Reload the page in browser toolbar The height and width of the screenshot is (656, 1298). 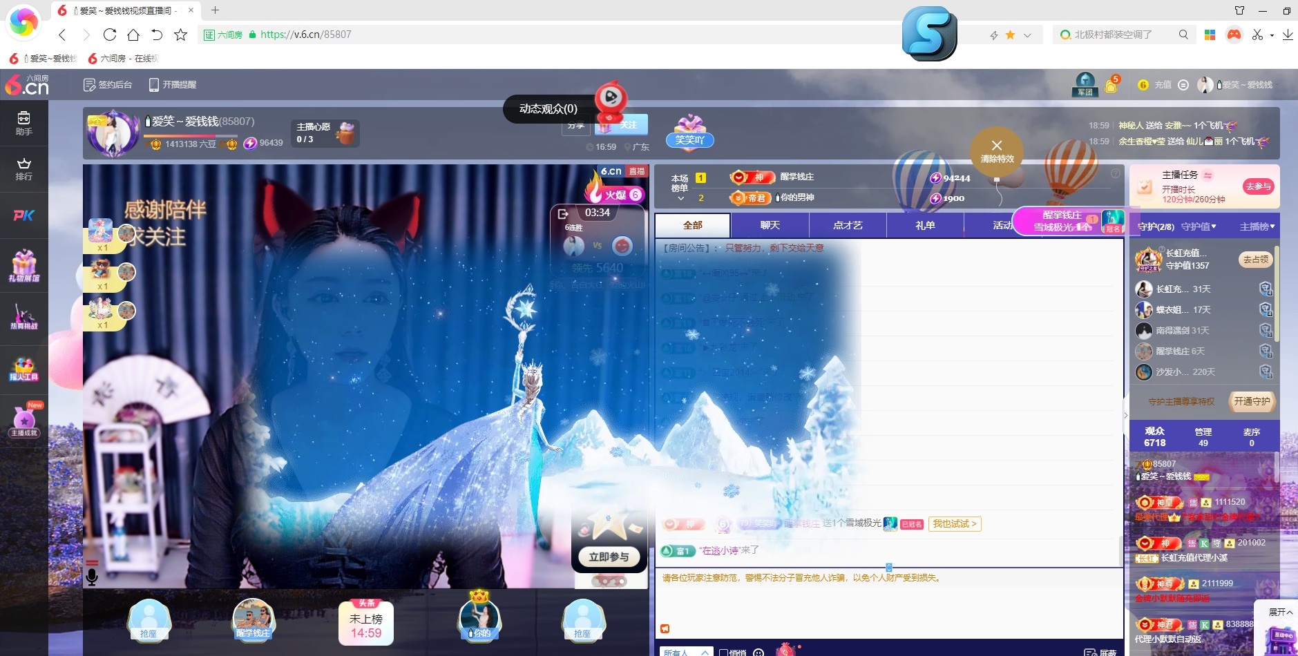tap(110, 35)
